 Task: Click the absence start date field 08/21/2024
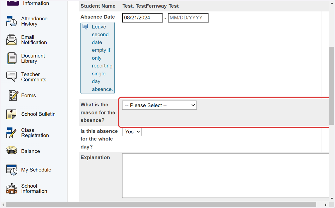click(x=143, y=18)
